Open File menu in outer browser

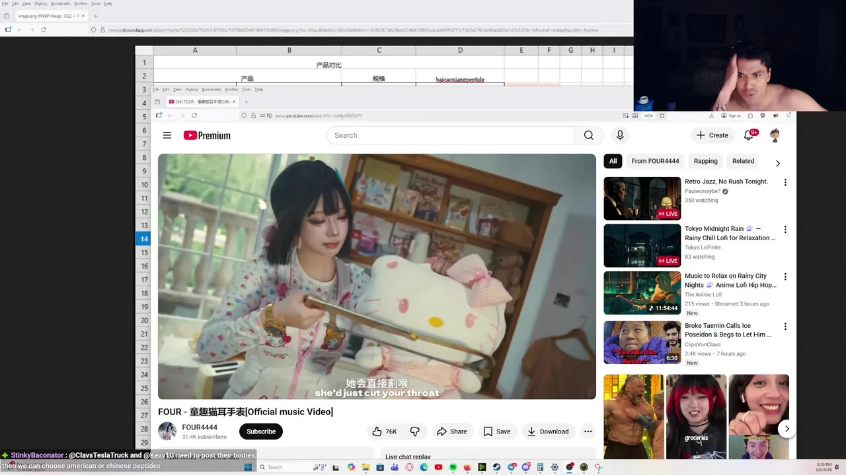[x=5, y=3]
